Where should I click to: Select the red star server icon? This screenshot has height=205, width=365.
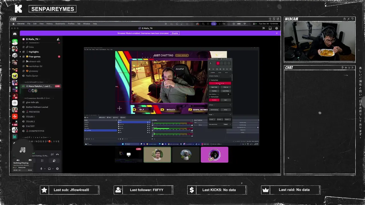point(15,116)
